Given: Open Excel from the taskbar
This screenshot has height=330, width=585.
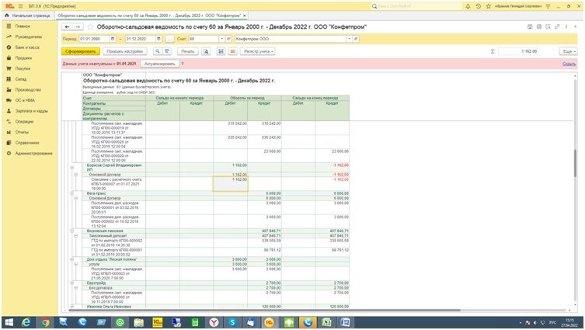Looking at the screenshot, I should click(326, 322).
